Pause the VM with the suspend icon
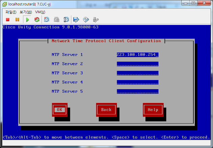 coord(17,20)
